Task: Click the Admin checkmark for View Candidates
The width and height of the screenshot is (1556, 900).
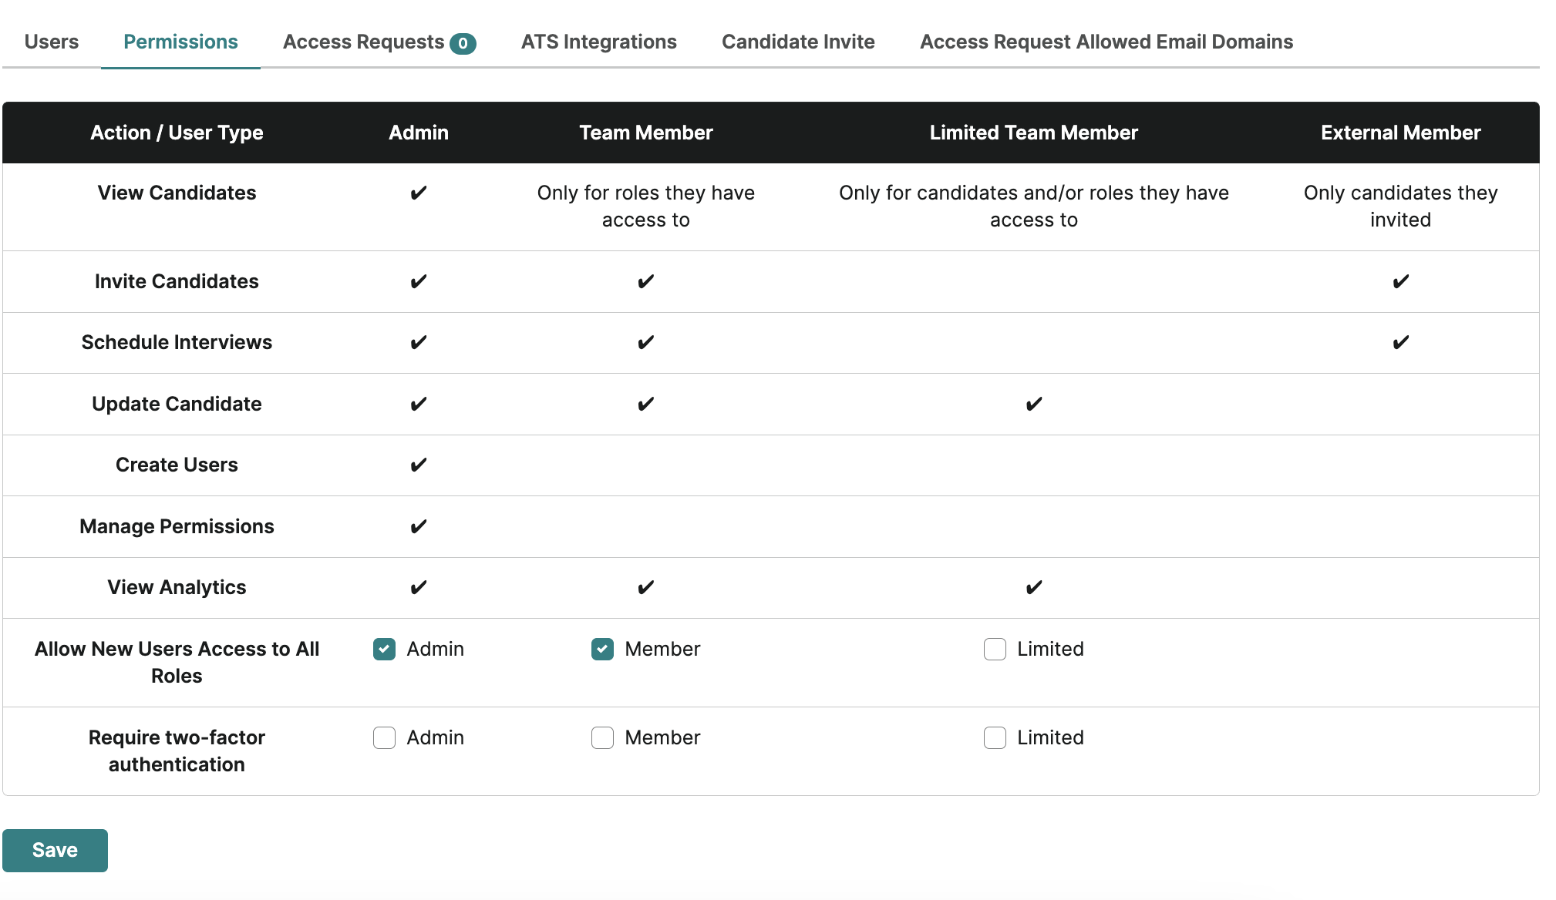Action: [x=419, y=193]
